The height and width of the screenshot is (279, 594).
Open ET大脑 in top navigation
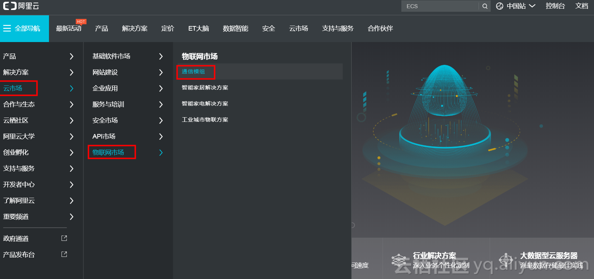click(x=199, y=29)
